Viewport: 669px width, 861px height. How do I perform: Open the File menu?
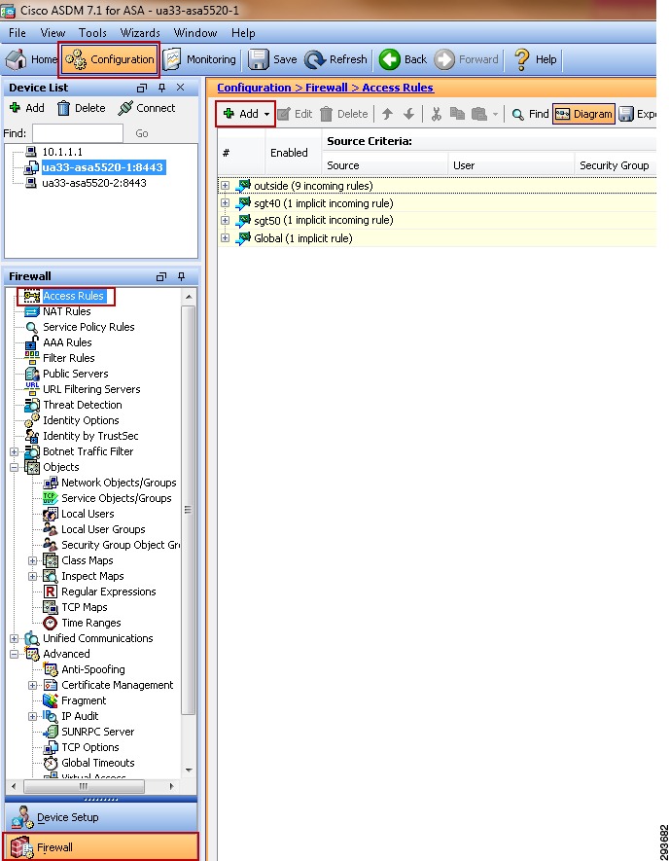[17, 33]
